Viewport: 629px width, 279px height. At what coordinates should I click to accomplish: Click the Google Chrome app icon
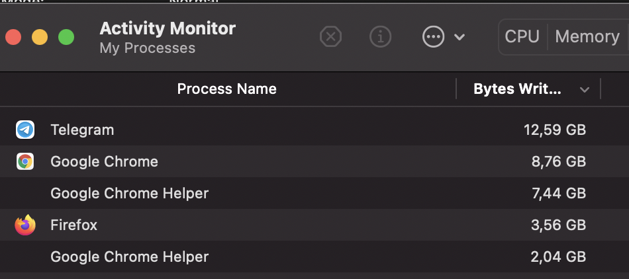coord(25,161)
